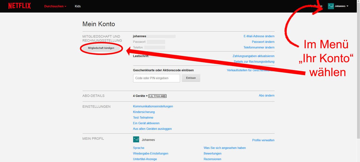Click the Lastschrift payment label
The width and height of the screenshot is (360, 162).
click(141, 56)
